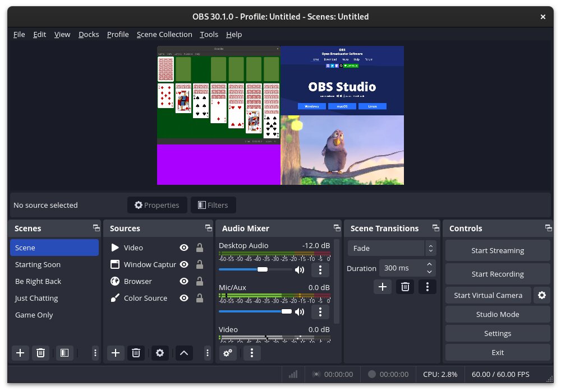Viewport: 561px width, 392px height.
Task: Hide the Video source with eye icon
Action: coord(184,248)
